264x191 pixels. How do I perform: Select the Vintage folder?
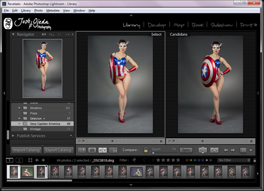[42, 129]
